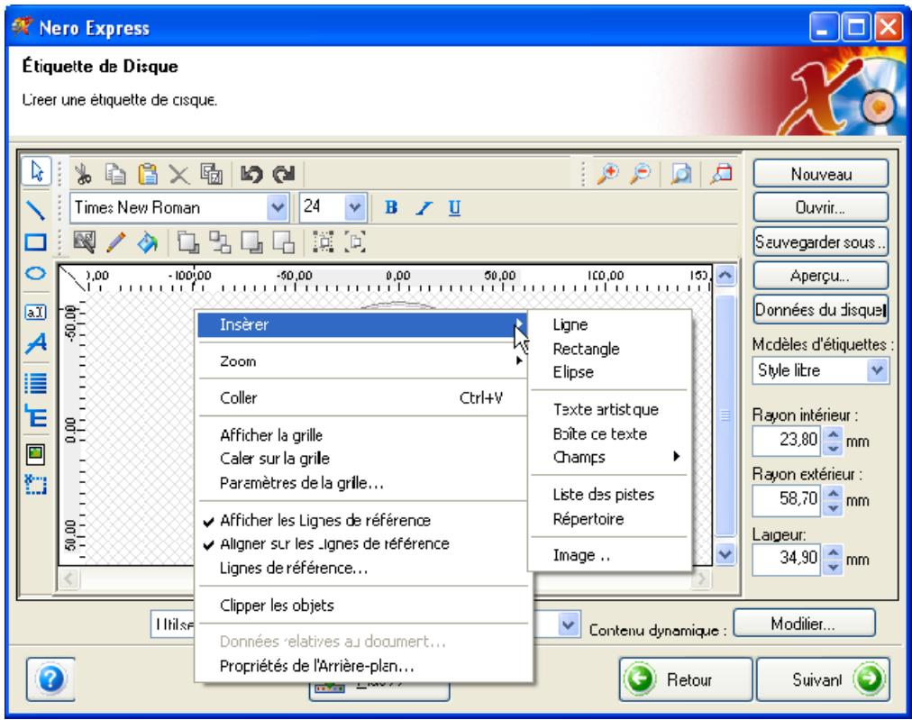Toggle Bold formatting
This screenshot has width=912, height=720.
pyautogui.click(x=391, y=207)
